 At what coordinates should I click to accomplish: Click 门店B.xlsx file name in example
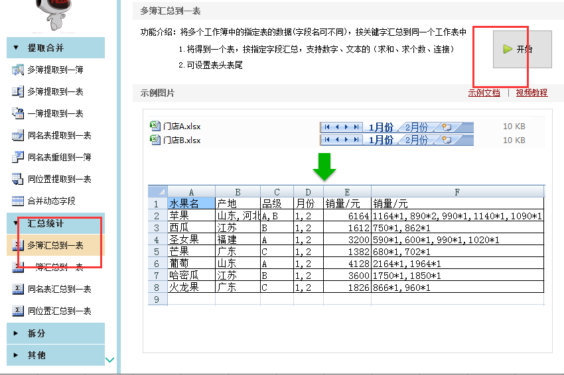[182, 140]
